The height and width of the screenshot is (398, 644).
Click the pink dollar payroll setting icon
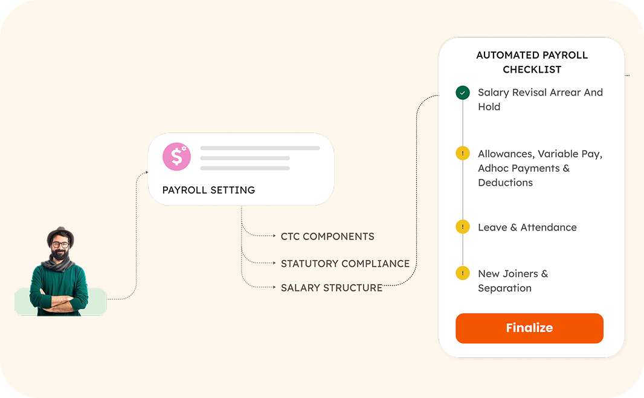coord(176,157)
